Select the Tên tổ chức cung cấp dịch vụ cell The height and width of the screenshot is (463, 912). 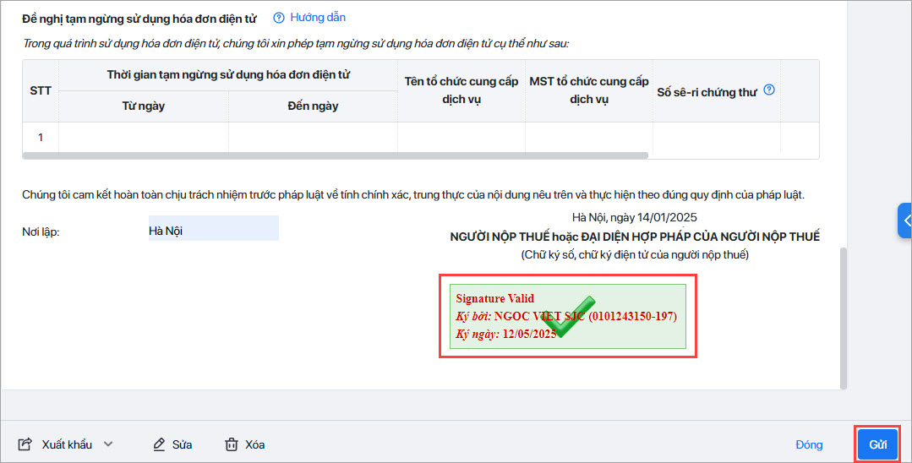[x=461, y=138]
